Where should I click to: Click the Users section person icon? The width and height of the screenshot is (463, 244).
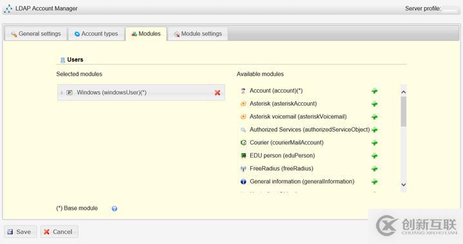pos(63,60)
